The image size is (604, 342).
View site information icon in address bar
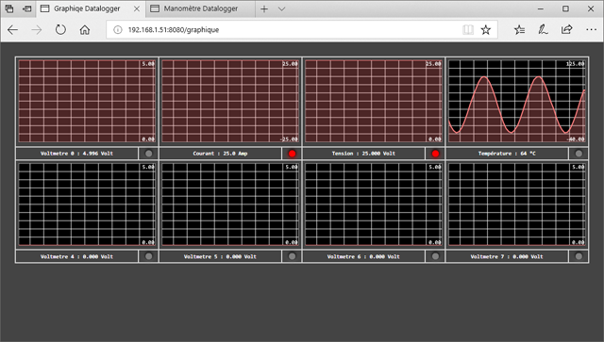click(x=118, y=29)
